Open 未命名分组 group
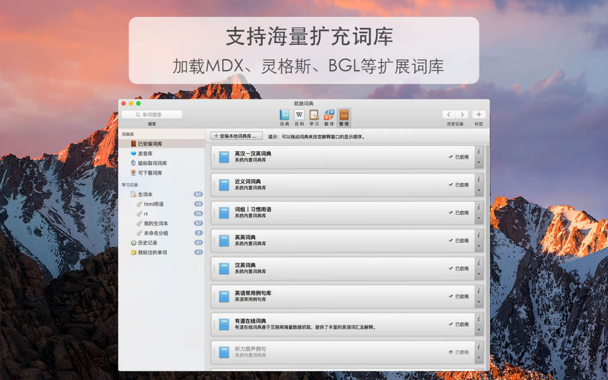Viewport: 608px width, 380px height. coord(162,233)
